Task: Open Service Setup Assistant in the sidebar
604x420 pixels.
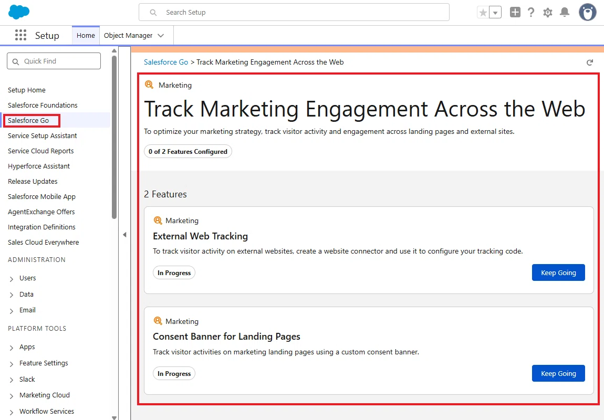Action: (43, 135)
